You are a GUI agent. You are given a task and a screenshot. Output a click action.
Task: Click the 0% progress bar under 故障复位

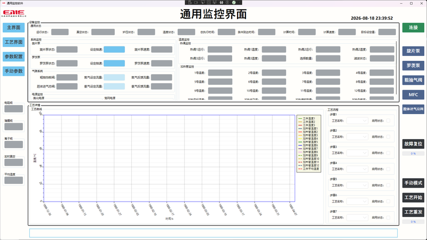click(x=413, y=154)
